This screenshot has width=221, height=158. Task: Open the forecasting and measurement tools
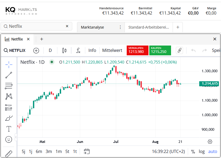pyautogui.click(x=9, y=107)
